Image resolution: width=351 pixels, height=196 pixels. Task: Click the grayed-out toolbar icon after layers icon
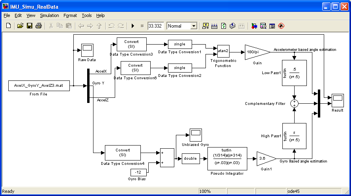(241, 26)
